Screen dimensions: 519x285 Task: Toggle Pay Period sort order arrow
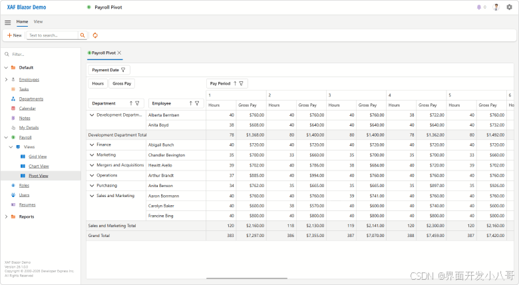coord(235,83)
